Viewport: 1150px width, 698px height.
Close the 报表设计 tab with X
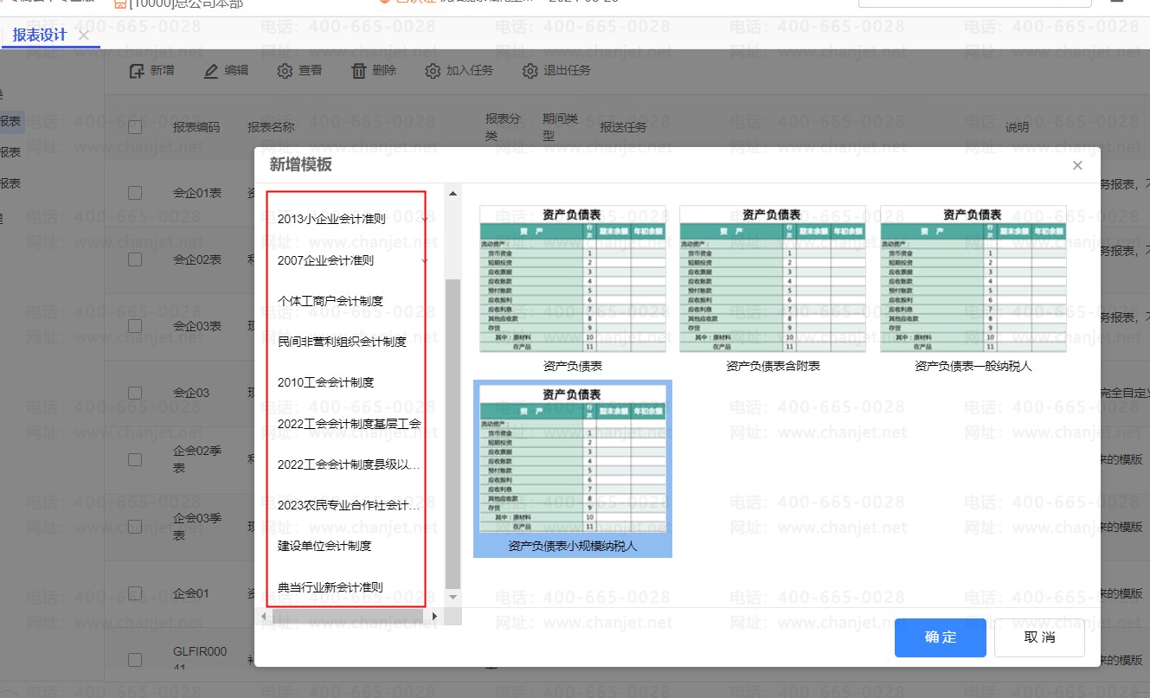83,35
